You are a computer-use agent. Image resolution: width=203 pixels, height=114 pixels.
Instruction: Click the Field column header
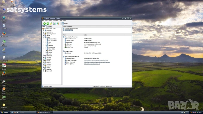pyautogui.click(x=73, y=35)
